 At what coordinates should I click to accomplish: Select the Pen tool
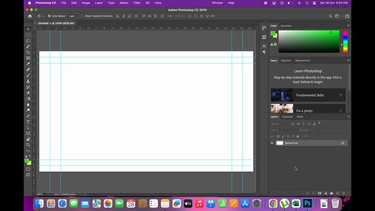tap(28, 116)
